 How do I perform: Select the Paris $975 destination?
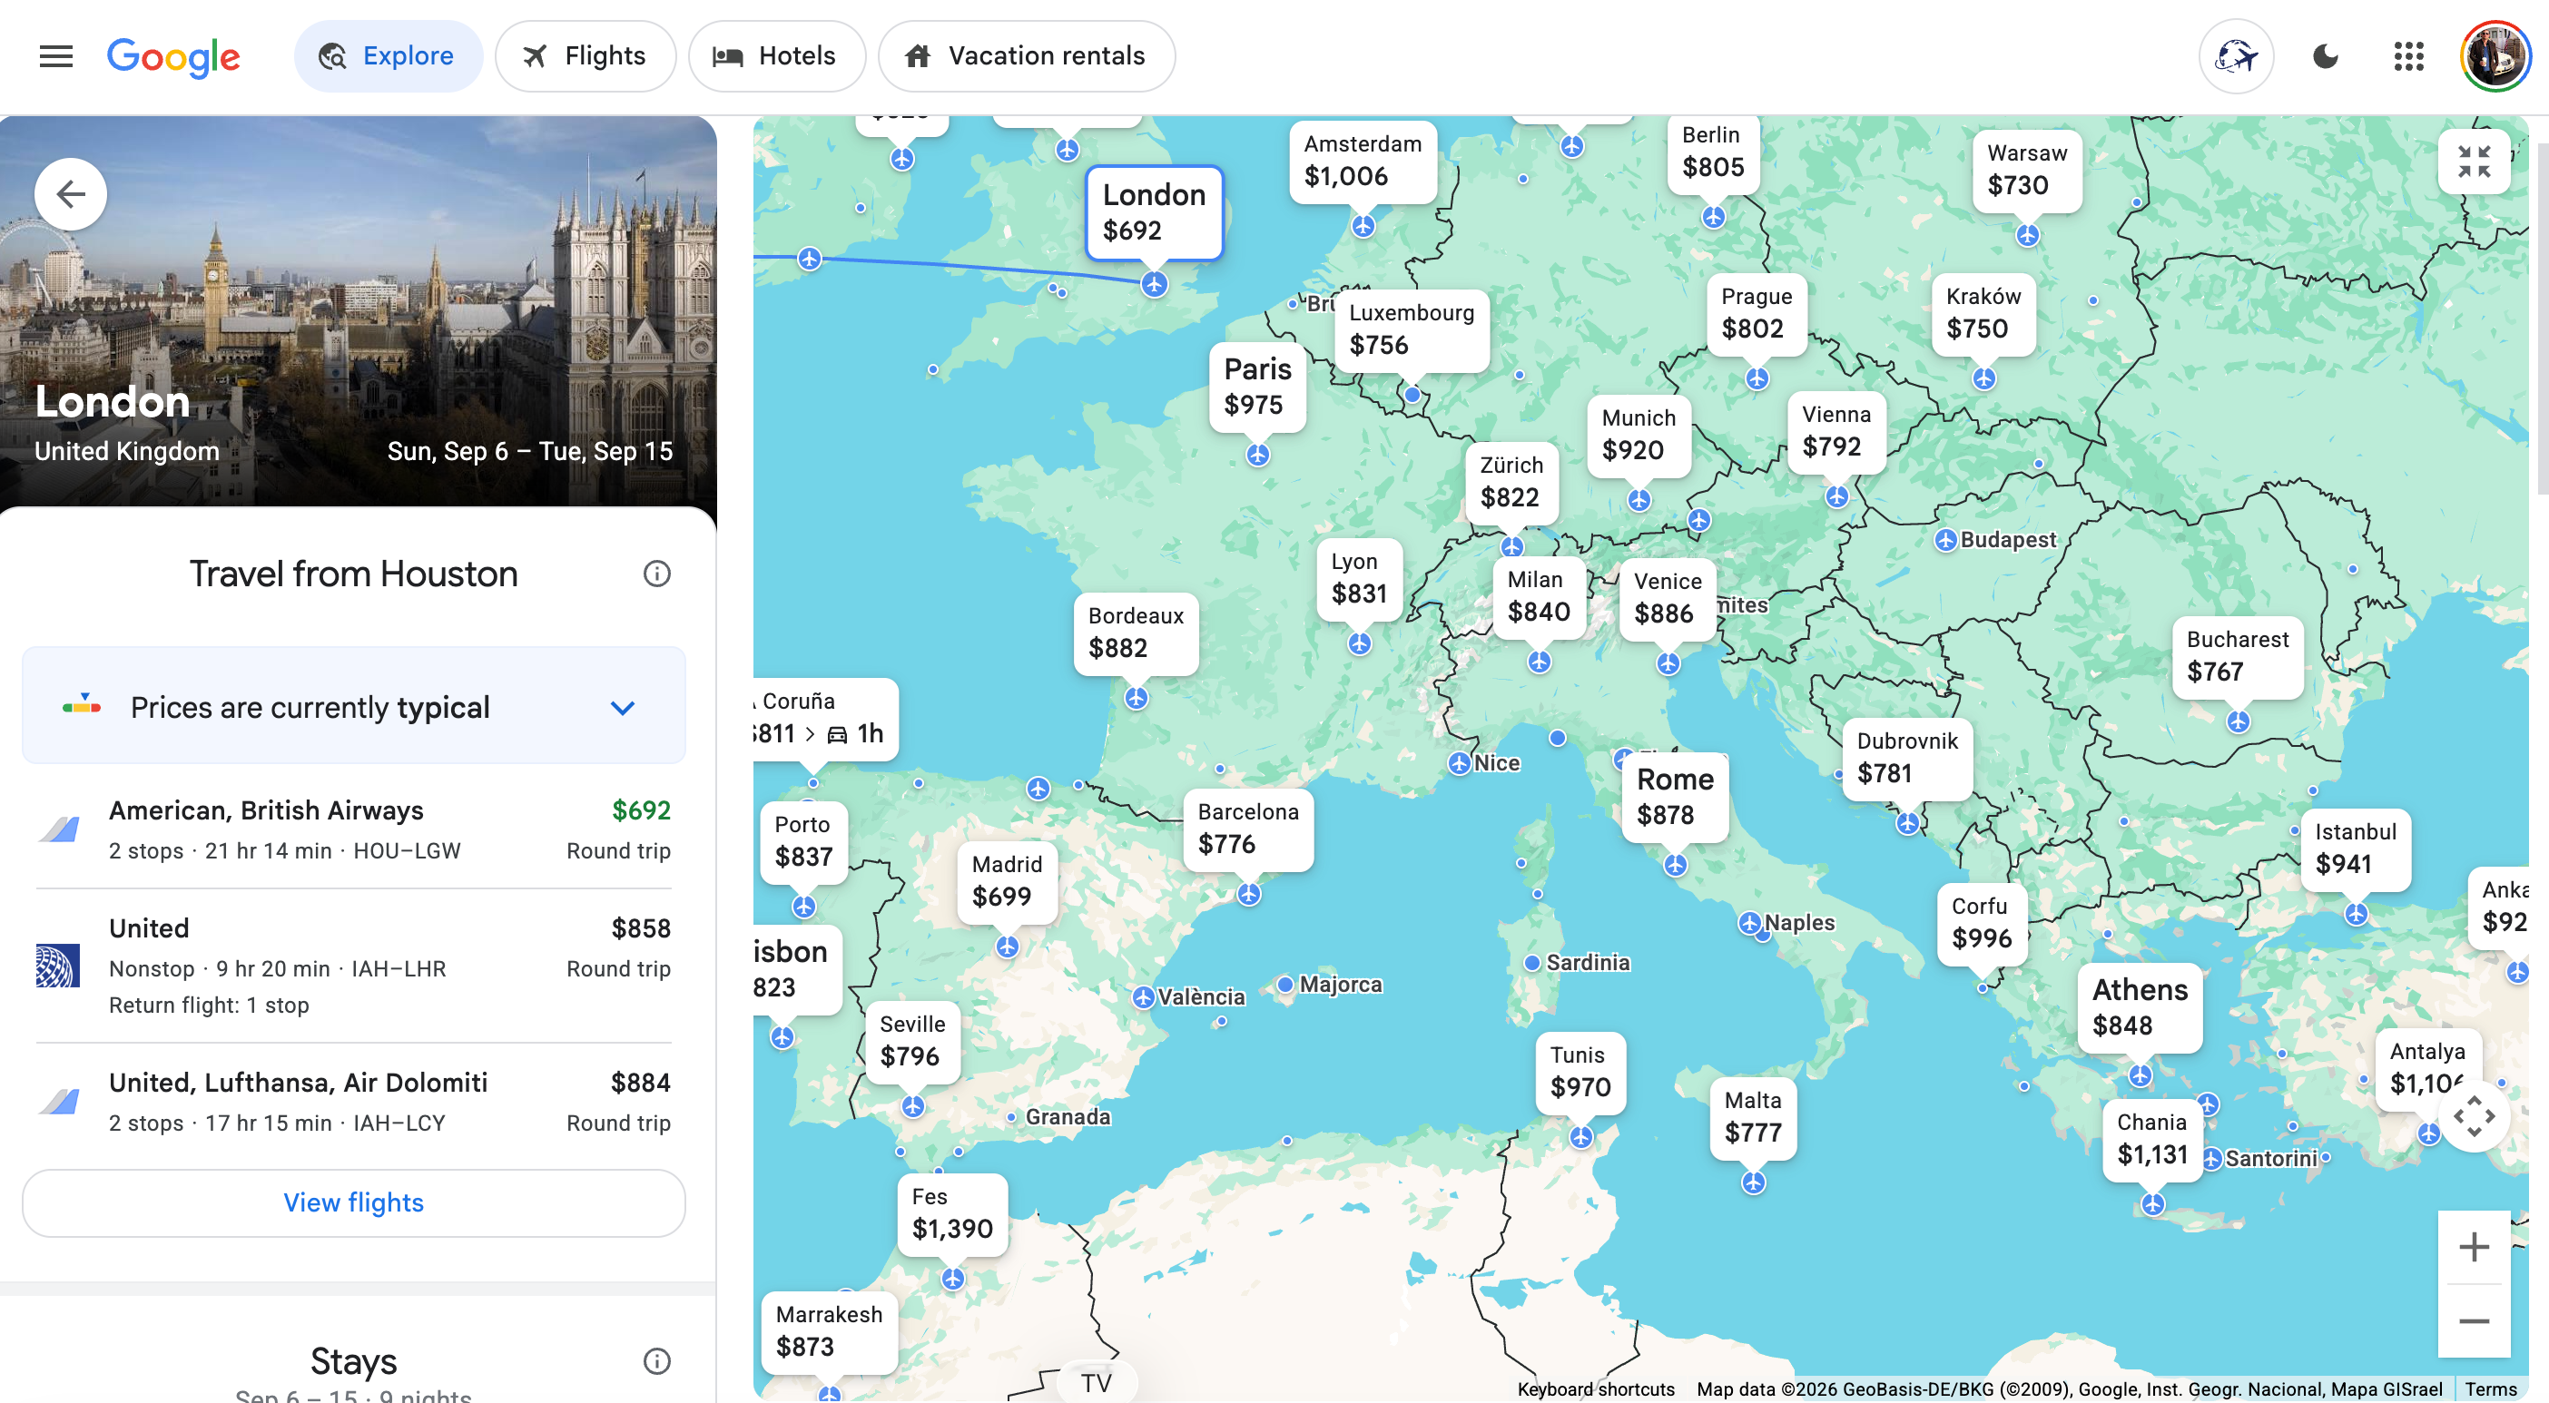[x=1256, y=387]
